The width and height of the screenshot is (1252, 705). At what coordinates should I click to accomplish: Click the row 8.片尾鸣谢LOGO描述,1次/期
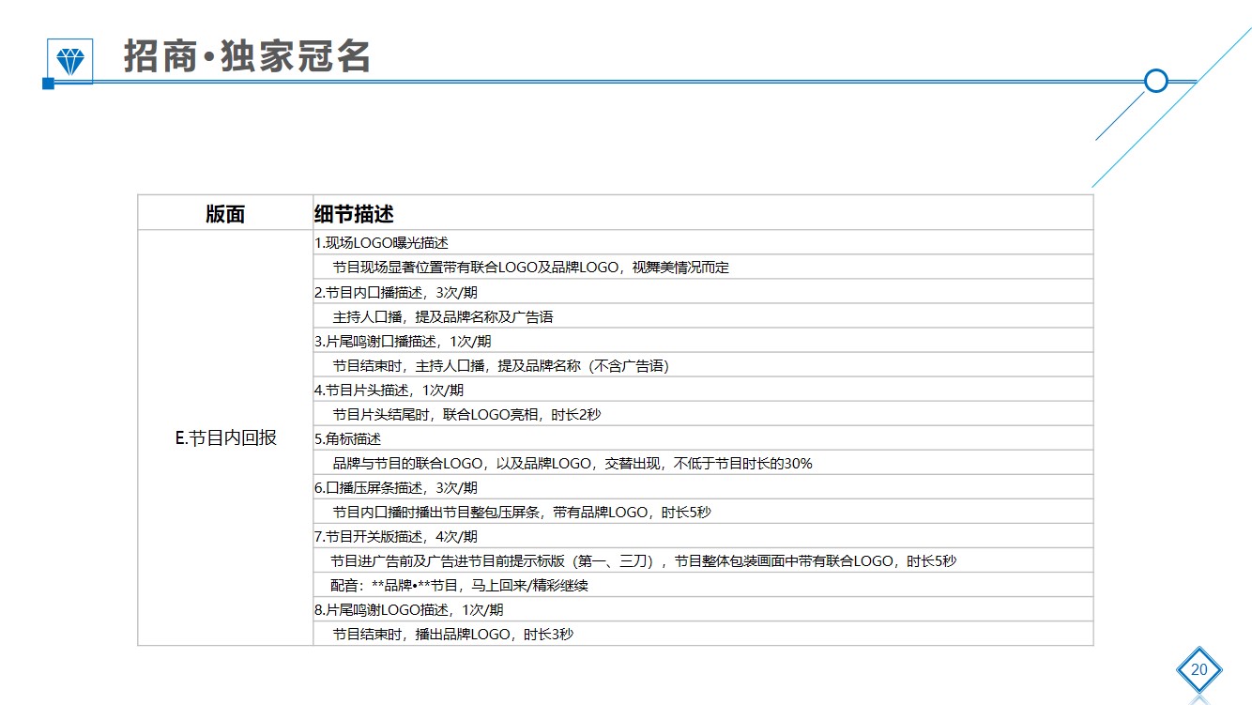click(x=703, y=609)
